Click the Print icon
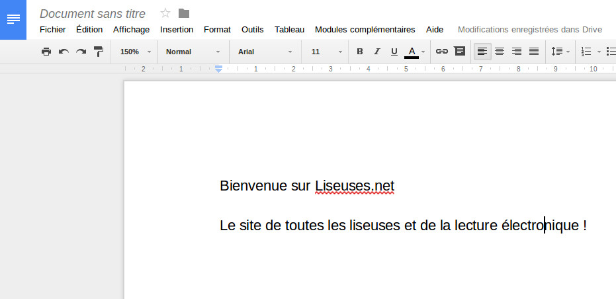The width and height of the screenshot is (616, 299). (x=46, y=52)
